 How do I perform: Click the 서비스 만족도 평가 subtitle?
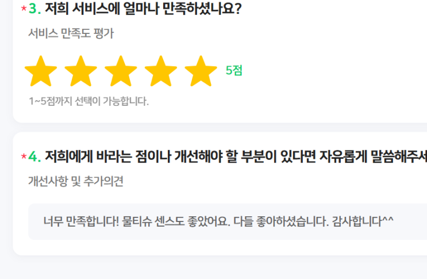71,33
